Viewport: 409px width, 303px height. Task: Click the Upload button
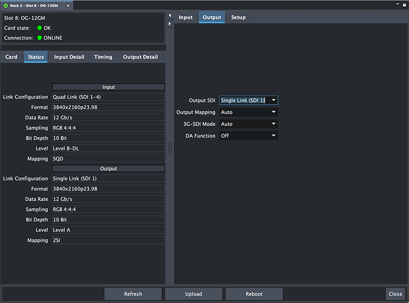(194, 294)
